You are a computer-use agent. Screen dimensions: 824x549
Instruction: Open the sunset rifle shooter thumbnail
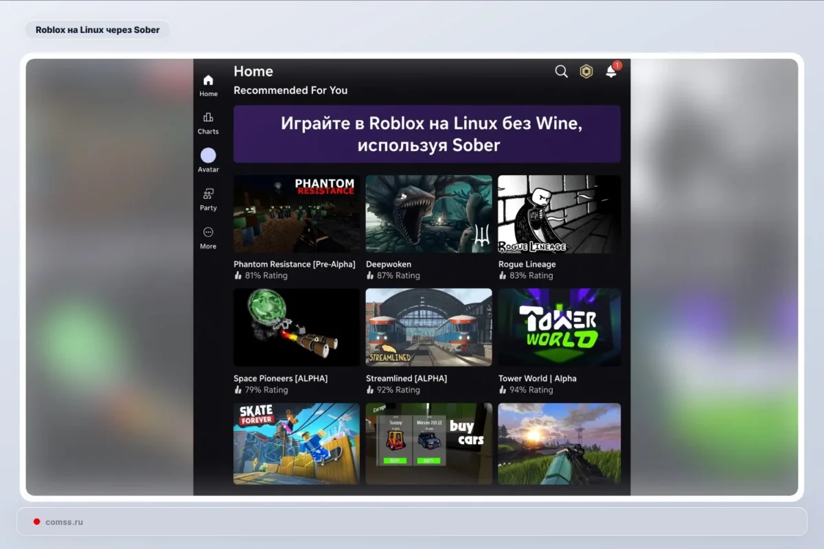pos(559,443)
